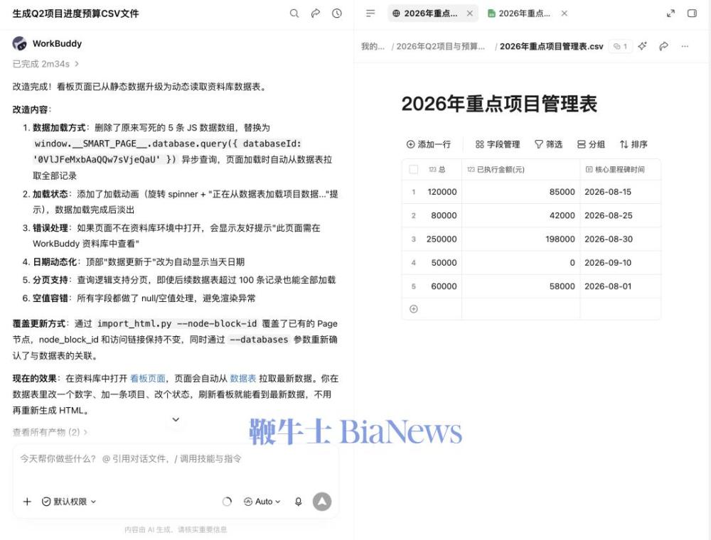The width and height of the screenshot is (711, 540).
Task: Click the chat title 生成Q2项目进度预算CSV文件
Action: click(x=76, y=13)
